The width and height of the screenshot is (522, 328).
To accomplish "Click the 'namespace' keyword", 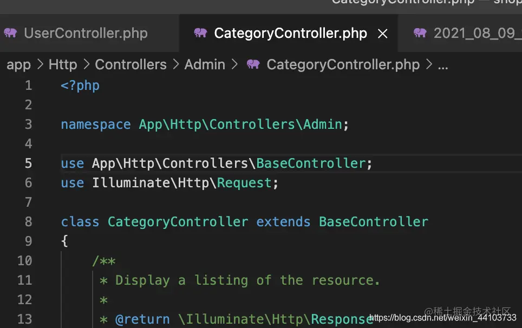I will pos(95,124).
